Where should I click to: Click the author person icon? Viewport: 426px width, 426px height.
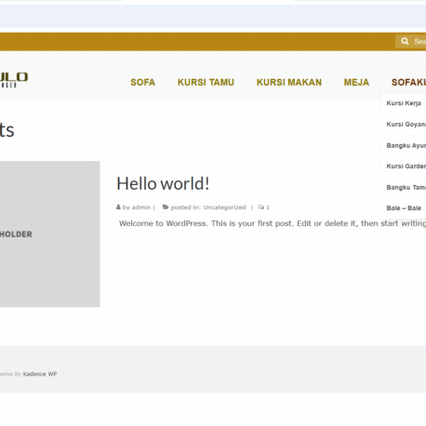[x=118, y=206]
